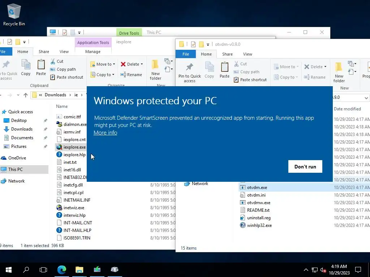Select uninstall.reg file

[x=259, y=218]
